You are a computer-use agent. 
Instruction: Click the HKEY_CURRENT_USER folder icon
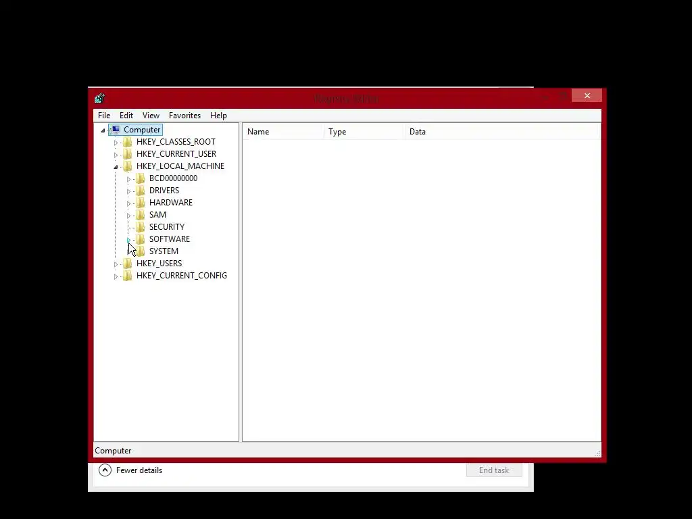(x=128, y=153)
